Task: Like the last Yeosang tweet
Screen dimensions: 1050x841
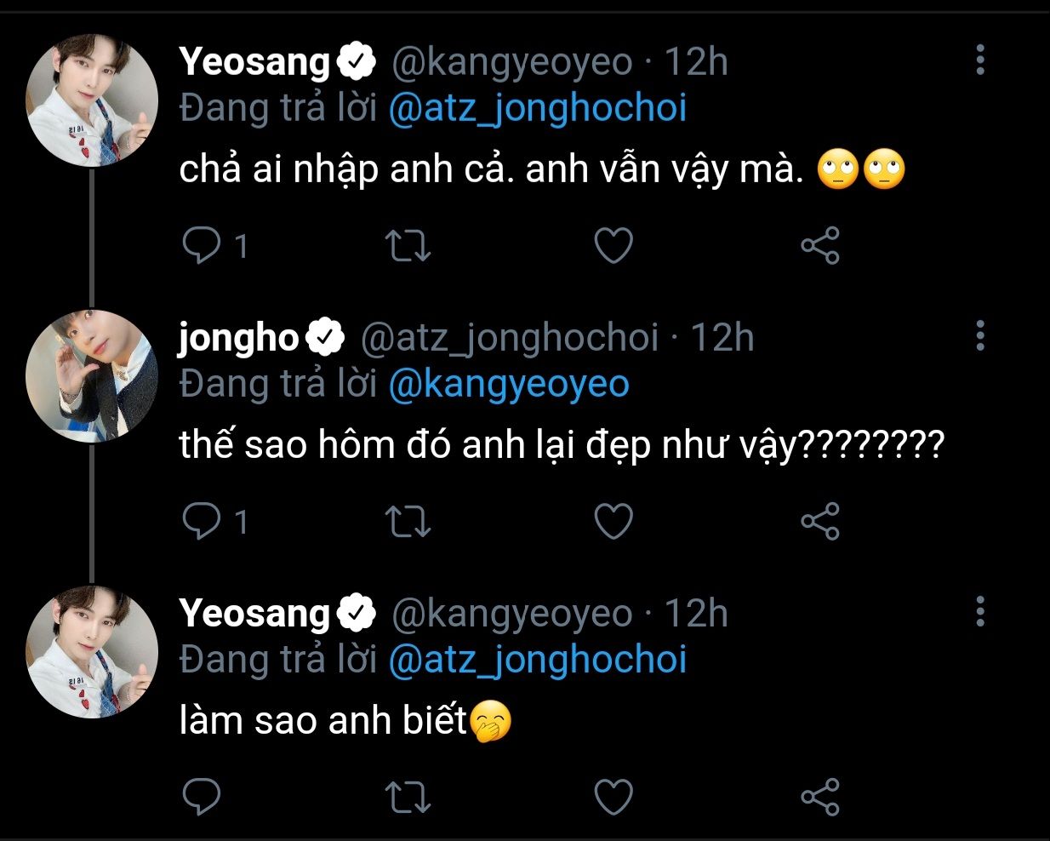Action: click(x=613, y=797)
